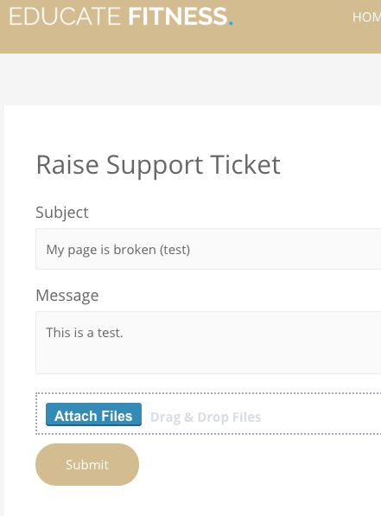Click the Educate Fitness site logo
The height and width of the screenshot is (516, 381).
click(x=121, y=16)
